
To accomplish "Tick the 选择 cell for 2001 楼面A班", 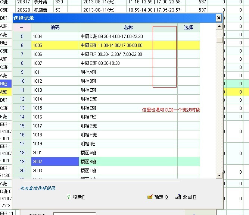I will coord(189,153).
